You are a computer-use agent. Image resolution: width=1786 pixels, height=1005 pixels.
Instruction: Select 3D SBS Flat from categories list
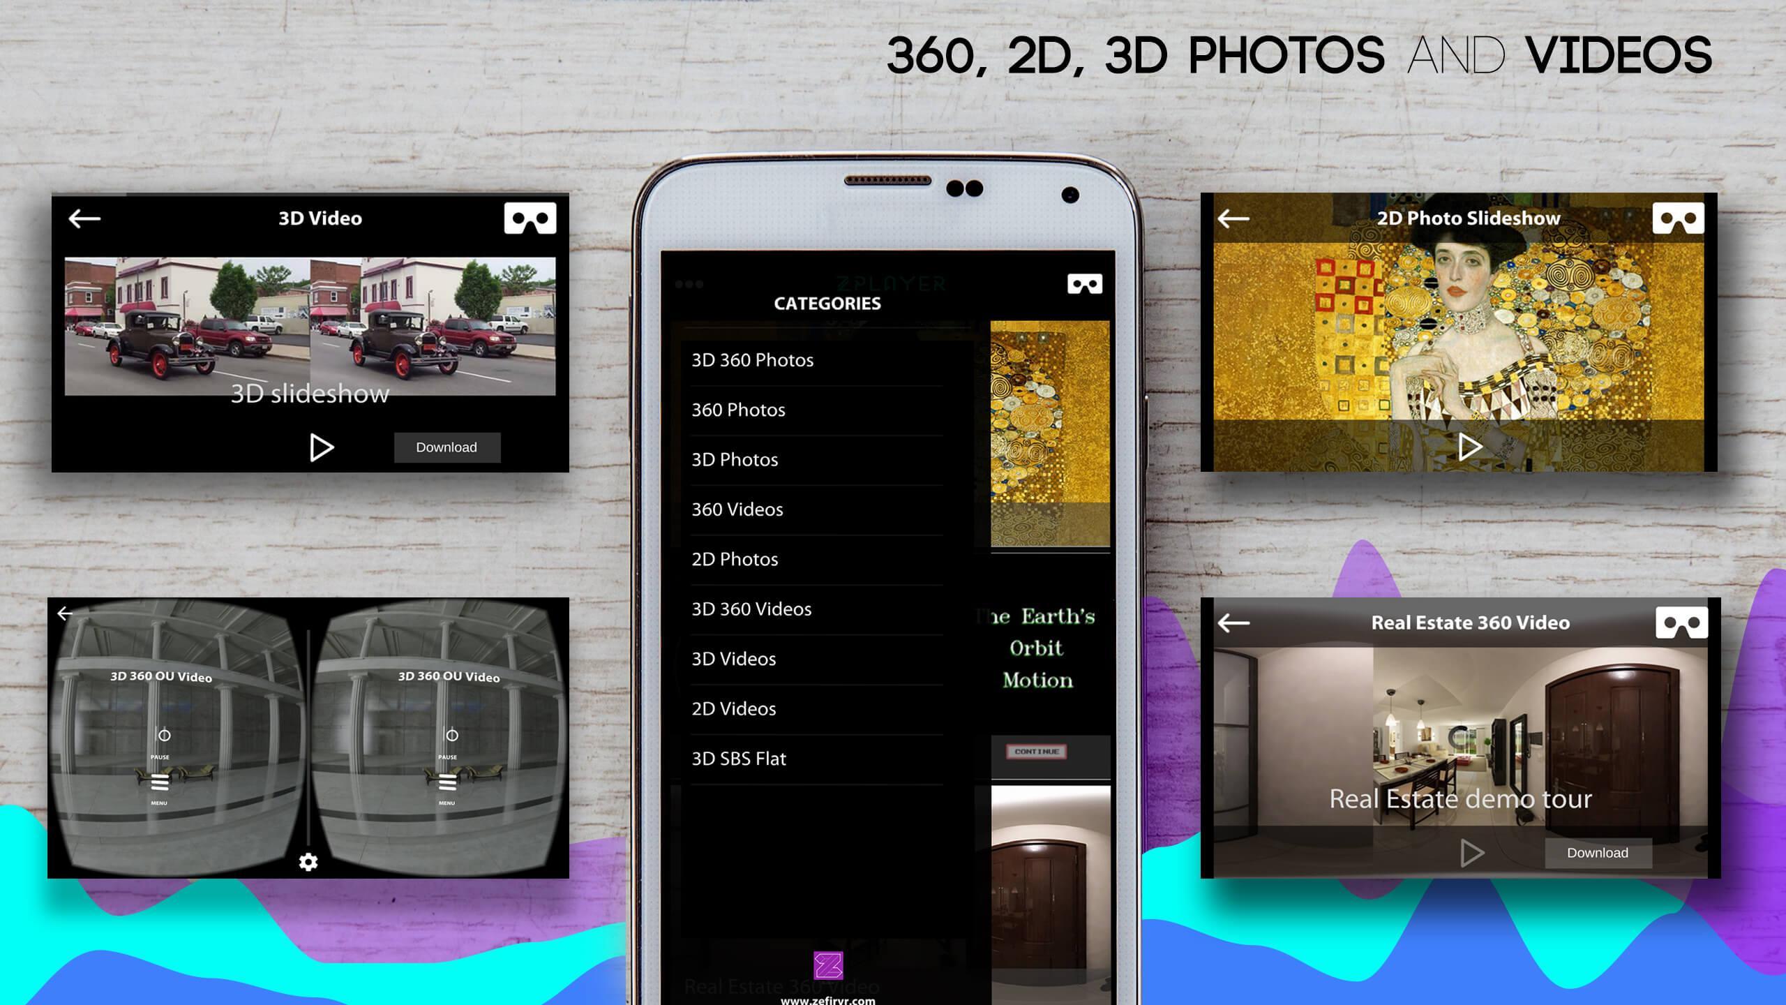(x=736, y=757)
